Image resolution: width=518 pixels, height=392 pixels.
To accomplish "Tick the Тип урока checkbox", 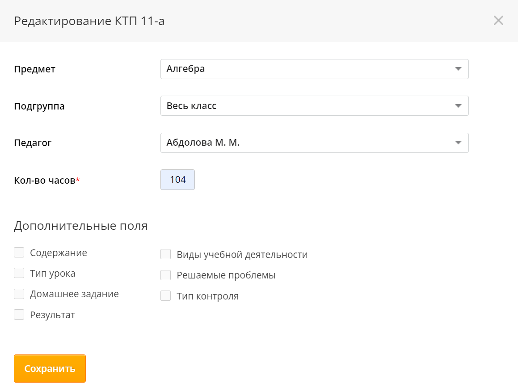I will 19,273.
